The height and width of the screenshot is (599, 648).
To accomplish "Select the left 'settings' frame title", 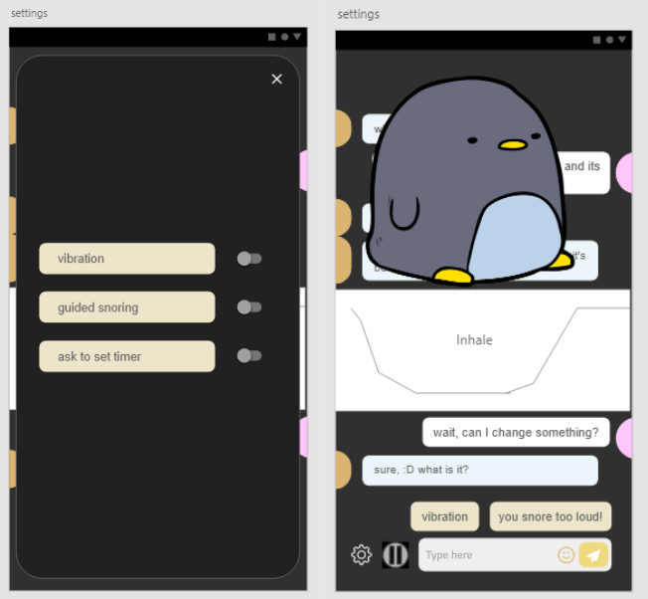I will (30, 13).
